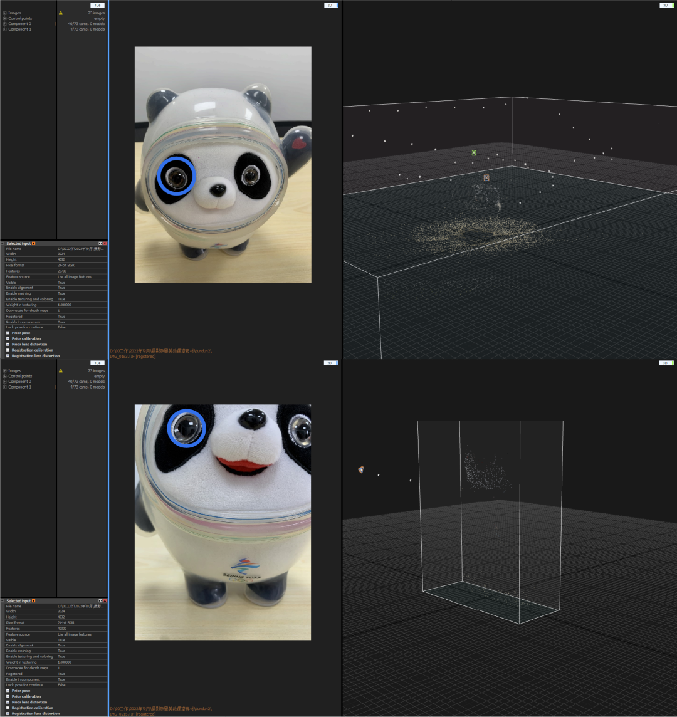Click the '73 images' count in IMG_0193 panel

point(96,13)
